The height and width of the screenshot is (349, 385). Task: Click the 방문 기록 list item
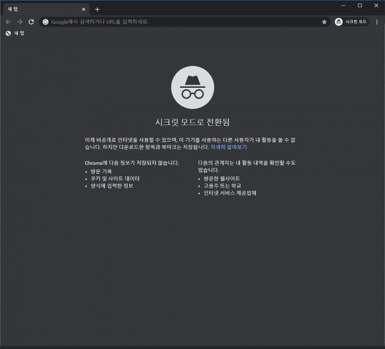pyautogui.click(x=101, y=171)
